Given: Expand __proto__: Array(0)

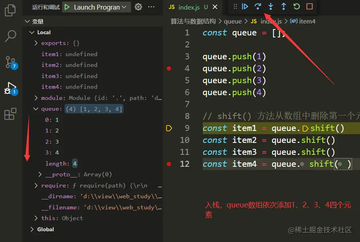Looking at the screenshot, I should point(40,175).
